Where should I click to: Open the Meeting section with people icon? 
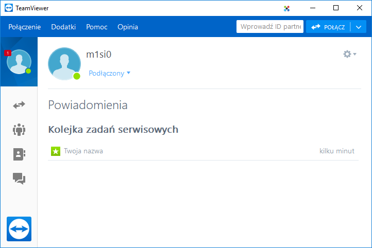19,130
